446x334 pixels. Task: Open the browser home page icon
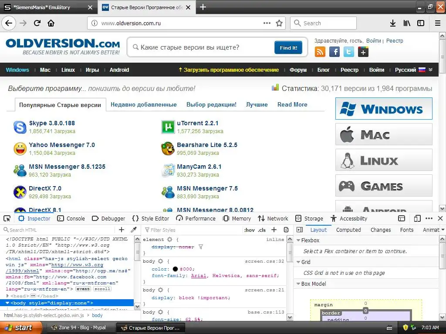pos(51,23)
